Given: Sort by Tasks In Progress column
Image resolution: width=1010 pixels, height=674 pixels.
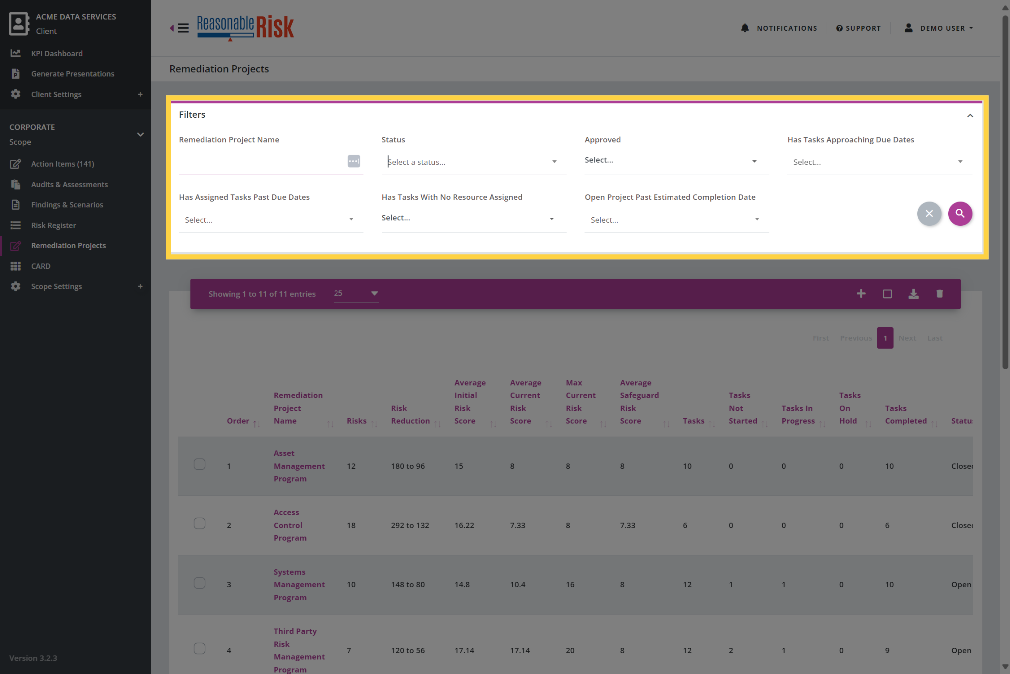Looking at the screenshot, I should point(803,415).
